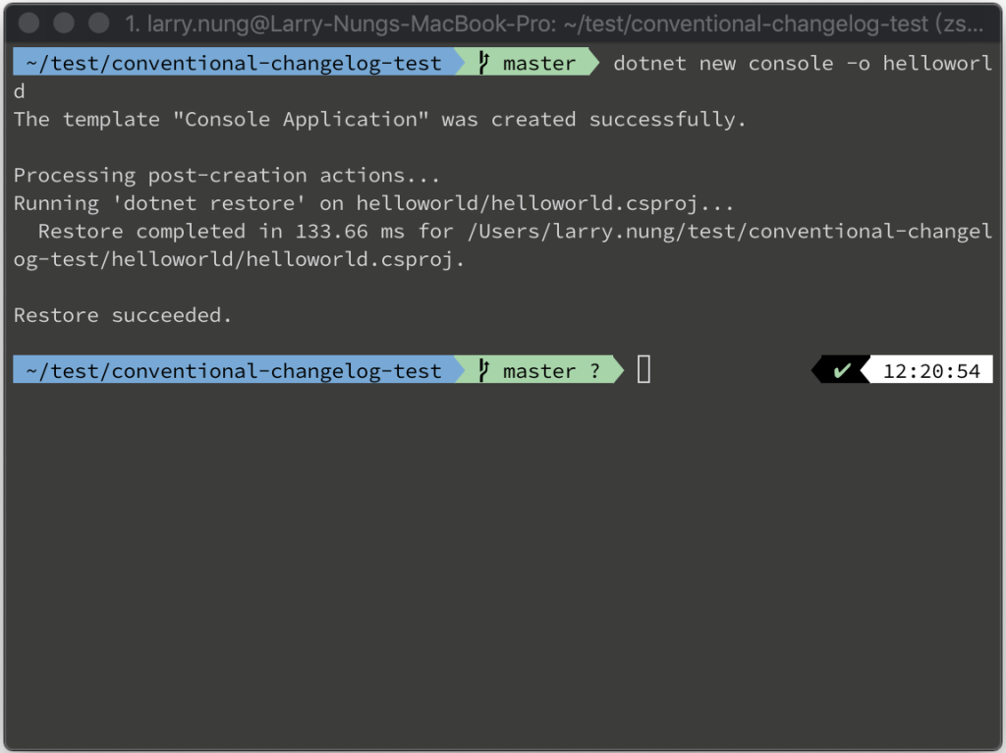Viewport: 1006px width, 753px height.
Task: Click the cursor block at current prompt
Action: pyautogui.click(x=643, y=369)
